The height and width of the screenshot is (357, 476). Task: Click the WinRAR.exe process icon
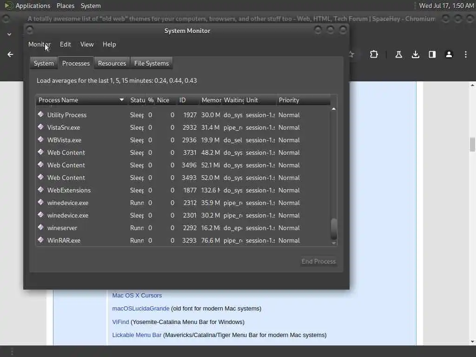click(x=41, y=240)
